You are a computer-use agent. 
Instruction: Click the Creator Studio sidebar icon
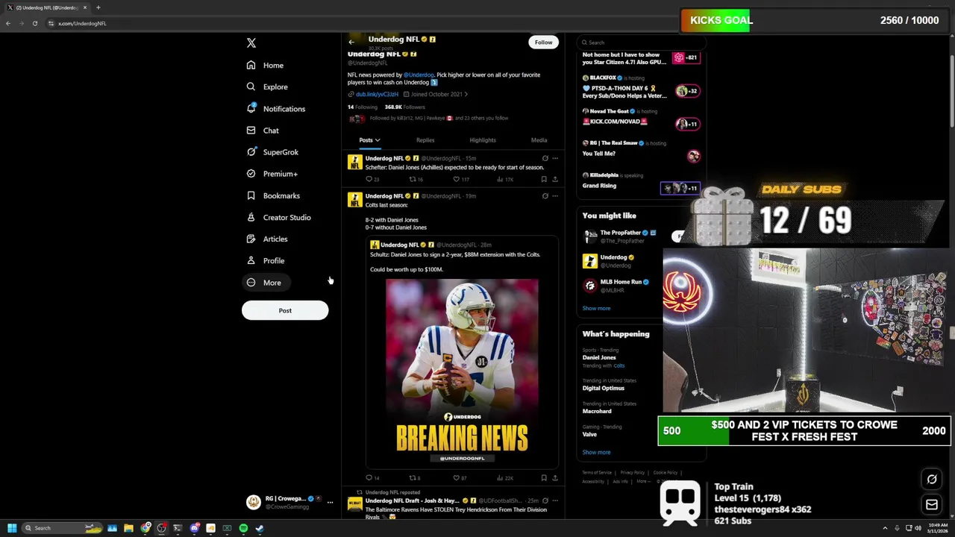point(251,217)
